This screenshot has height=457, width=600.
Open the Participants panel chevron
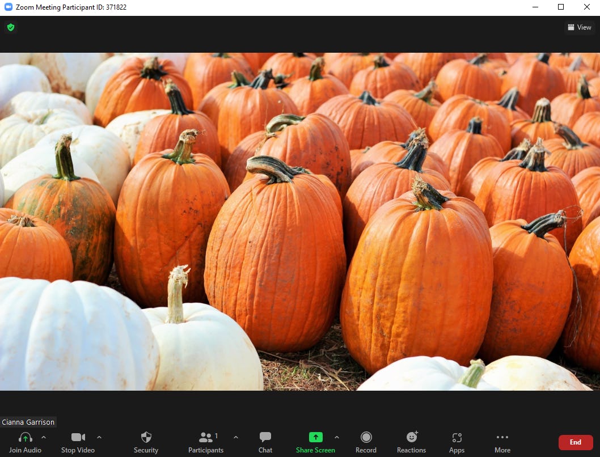(236, 437)
